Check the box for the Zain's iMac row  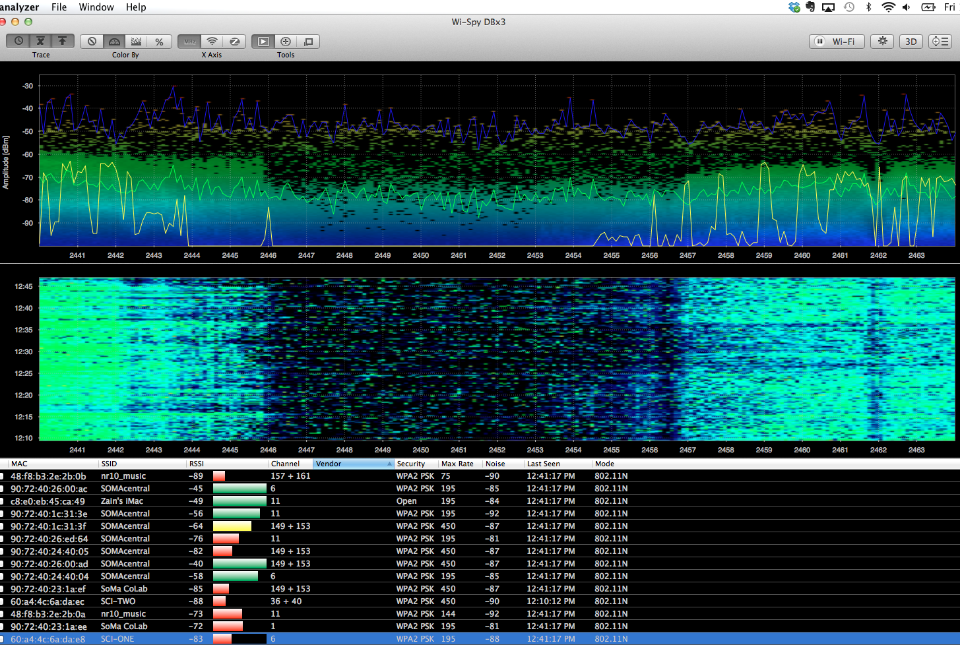click(2, 501)
